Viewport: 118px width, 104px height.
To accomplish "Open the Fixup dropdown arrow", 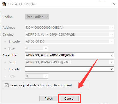I will [112, 62].
